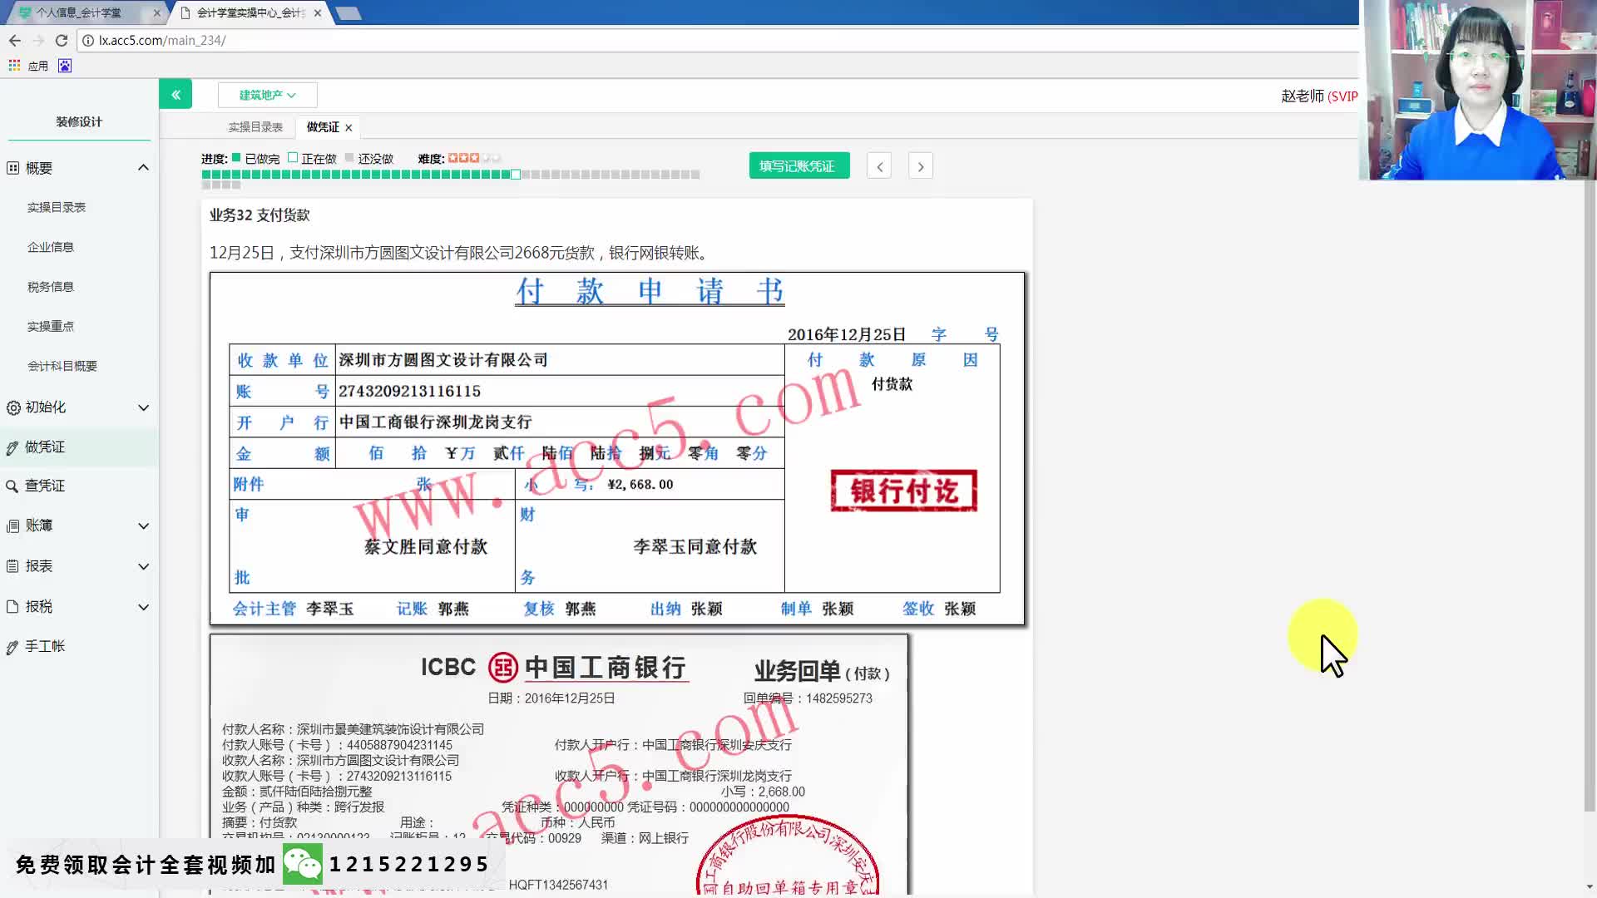Go to next task arrow button

point(920,166)
